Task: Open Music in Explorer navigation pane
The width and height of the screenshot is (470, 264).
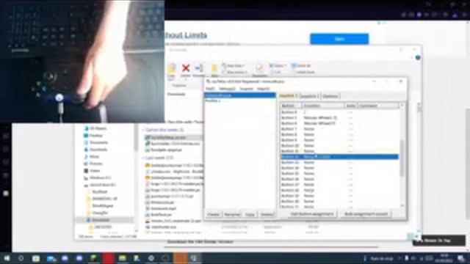Action: pos(92,156)
